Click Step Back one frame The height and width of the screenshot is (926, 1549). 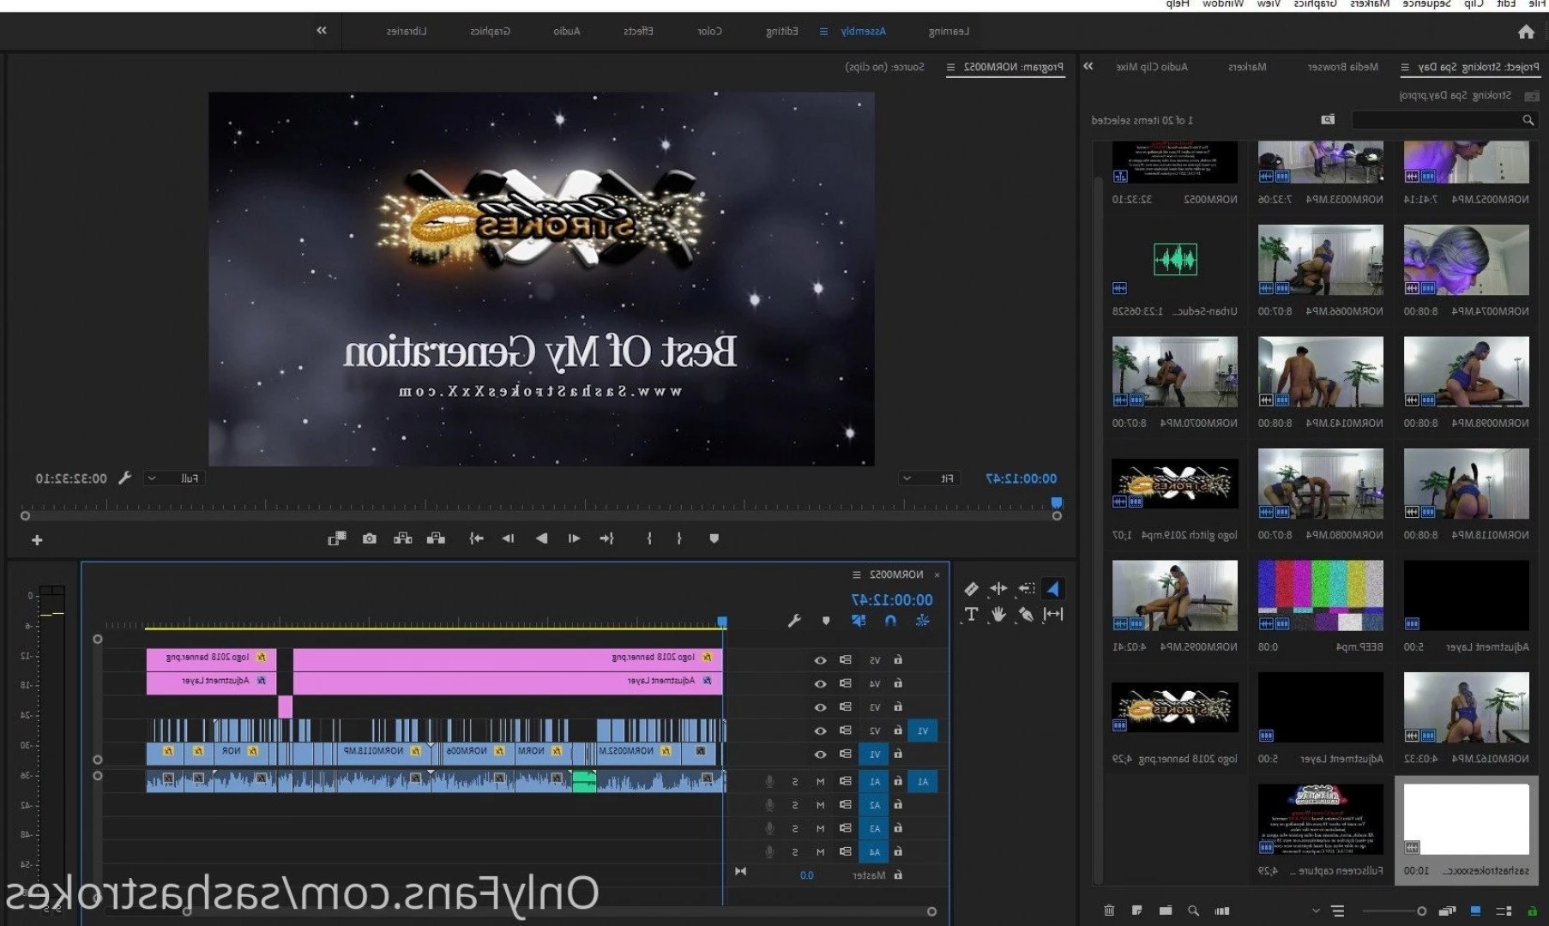pyautogui.click(x=574, y=538)
